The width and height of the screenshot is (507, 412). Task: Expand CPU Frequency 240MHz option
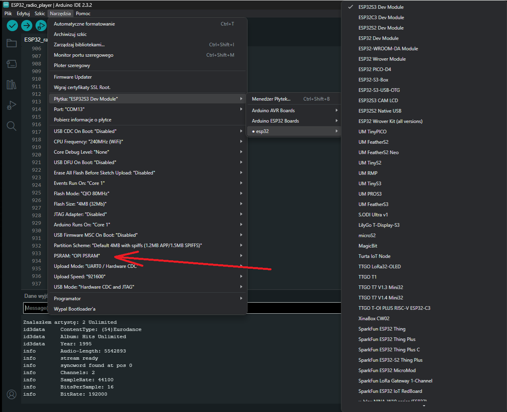[x=147, y=142]
